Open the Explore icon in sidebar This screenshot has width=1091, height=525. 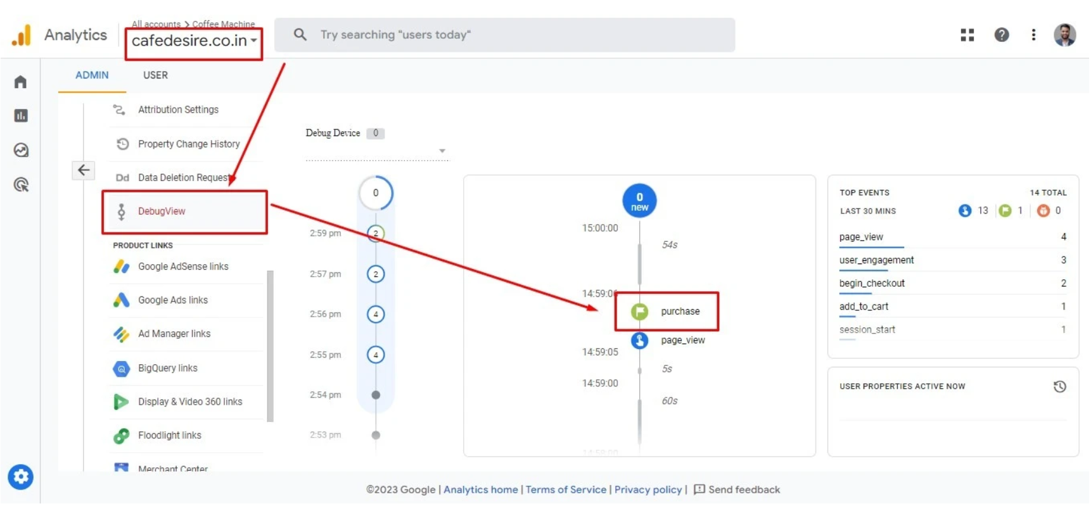20,150
